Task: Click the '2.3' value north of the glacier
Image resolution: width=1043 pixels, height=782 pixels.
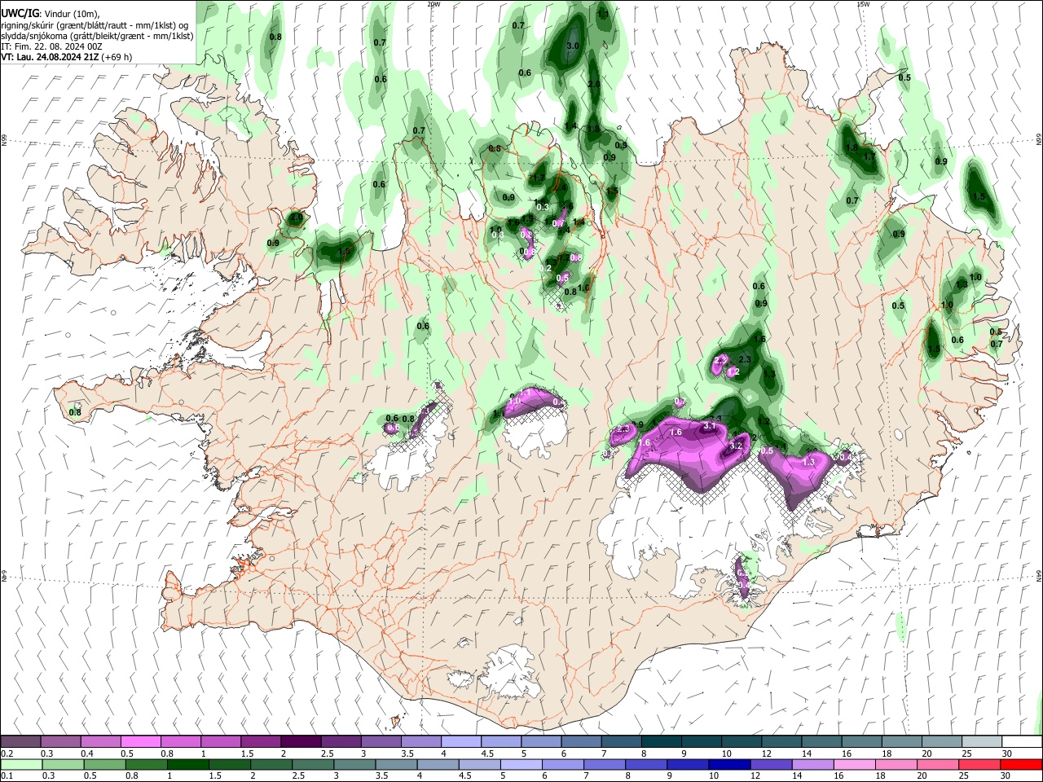Action: [x=745, y=360]
